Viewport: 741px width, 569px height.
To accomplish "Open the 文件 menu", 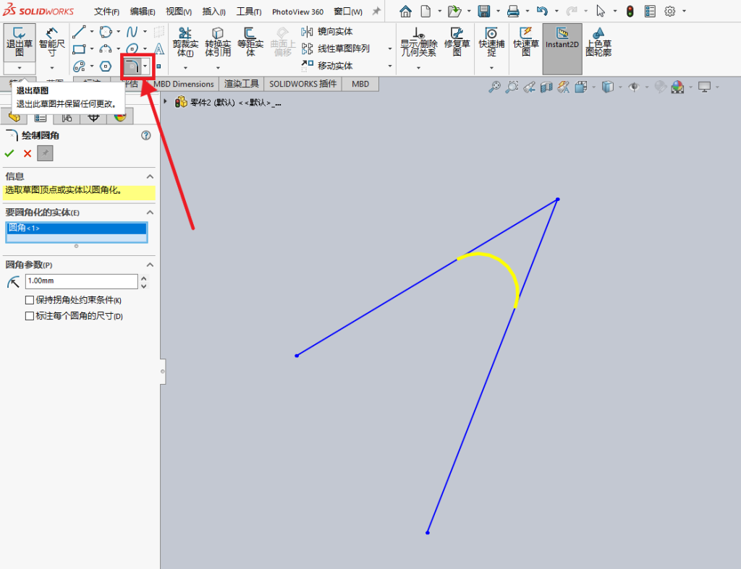I will point(106,12).
